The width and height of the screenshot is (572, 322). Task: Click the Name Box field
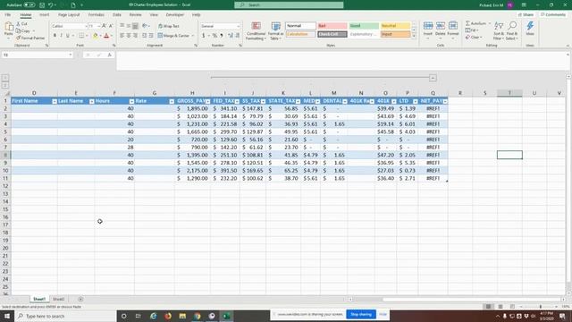point(35,55)
